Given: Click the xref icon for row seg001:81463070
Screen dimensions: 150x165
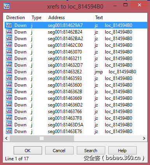Looking at the screenshot, I should point(9,52).
